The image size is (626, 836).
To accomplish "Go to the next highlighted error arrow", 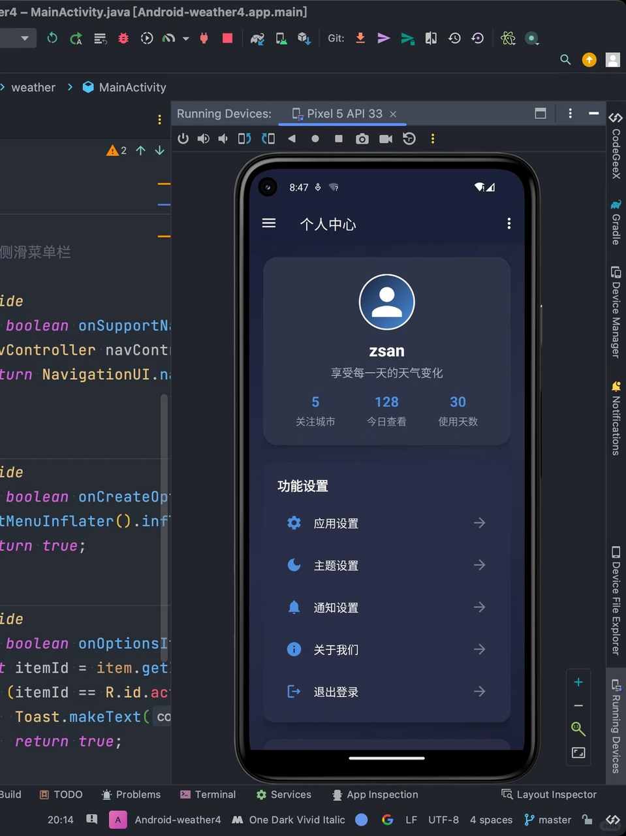I will coord(159,150).
